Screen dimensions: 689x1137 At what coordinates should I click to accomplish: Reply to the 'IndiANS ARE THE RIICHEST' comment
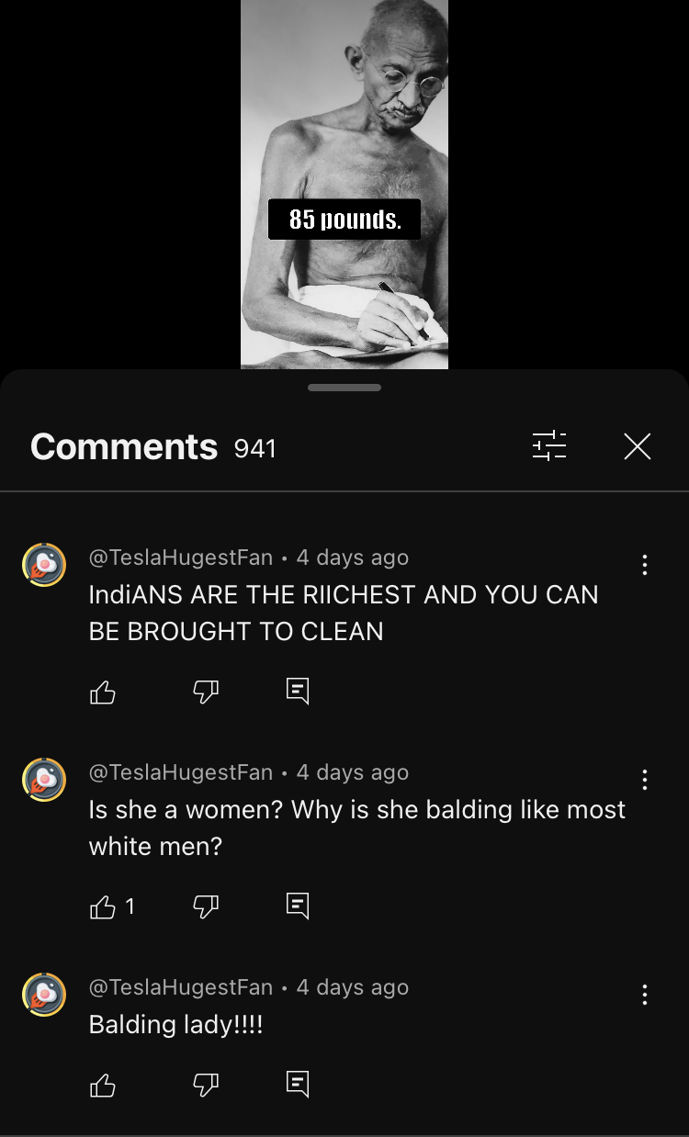pyautogui.click(x=298, y=692)
